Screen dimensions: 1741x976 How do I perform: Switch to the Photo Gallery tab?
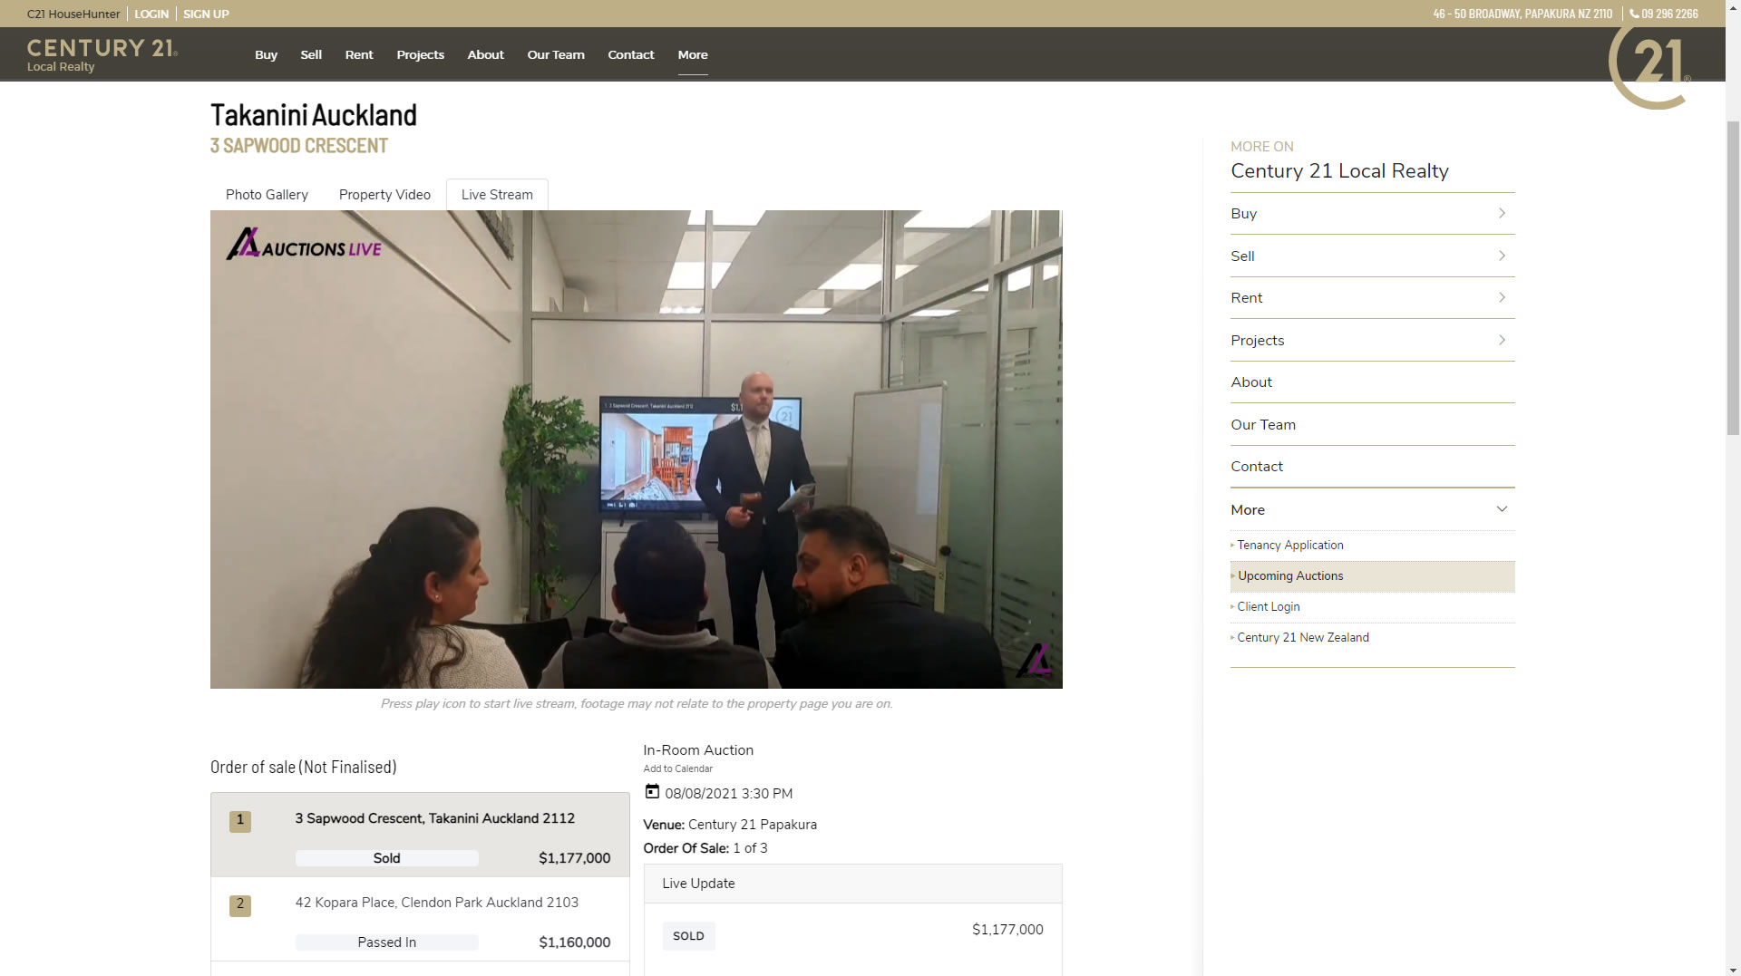(x=267, y=195)
